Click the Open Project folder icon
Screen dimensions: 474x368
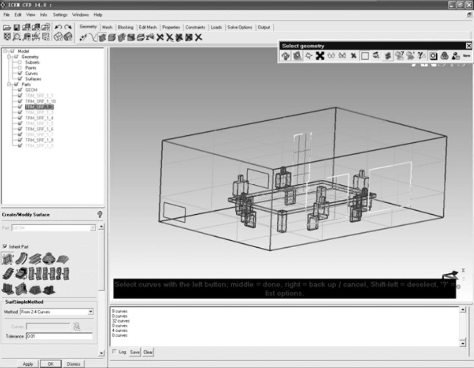7,28
